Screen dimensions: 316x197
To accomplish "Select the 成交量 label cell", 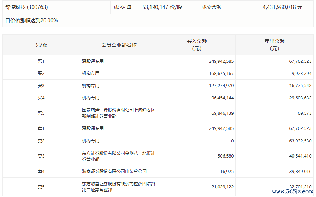I will [x=123, y=7].
